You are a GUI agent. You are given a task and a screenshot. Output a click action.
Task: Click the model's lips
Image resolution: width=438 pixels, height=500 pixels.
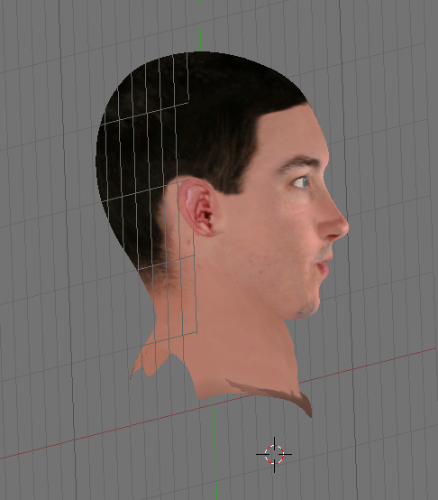(x=324, y=264)
